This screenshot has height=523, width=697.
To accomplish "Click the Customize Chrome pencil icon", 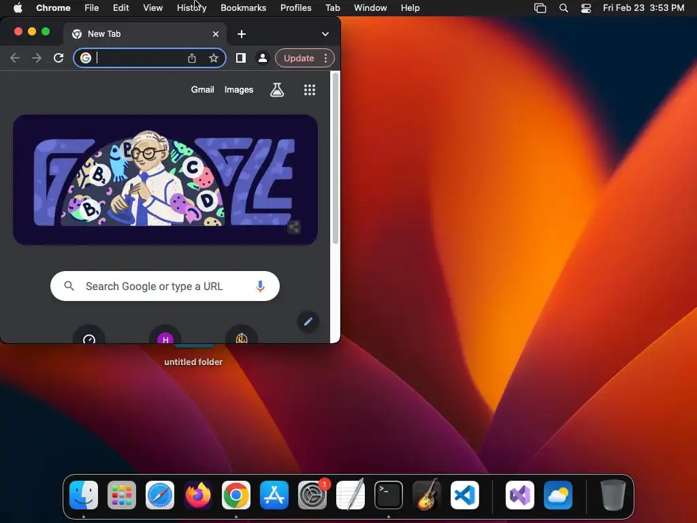I will point(308,321).
